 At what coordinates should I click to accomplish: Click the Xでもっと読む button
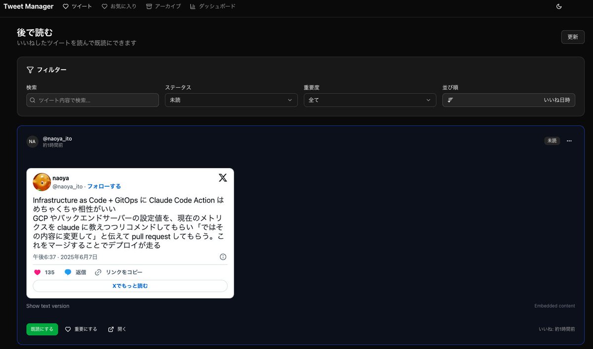tap(130, 286)
